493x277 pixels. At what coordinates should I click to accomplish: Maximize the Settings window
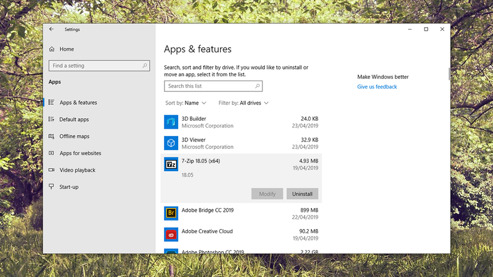(426, 29)
